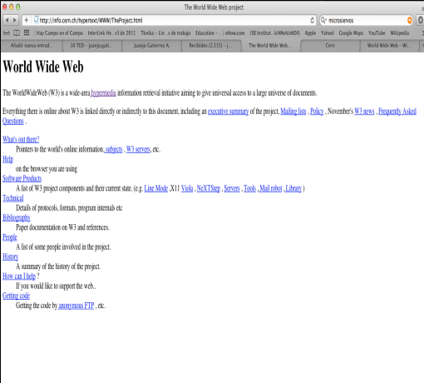Follow the NeXTStep link

pyautogui.click(x=209, y=188)
